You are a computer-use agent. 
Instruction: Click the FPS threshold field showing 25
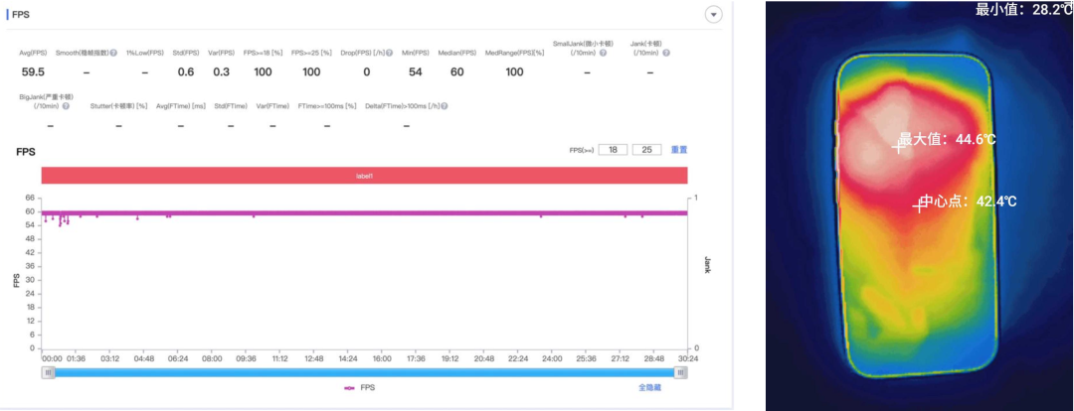645,150
